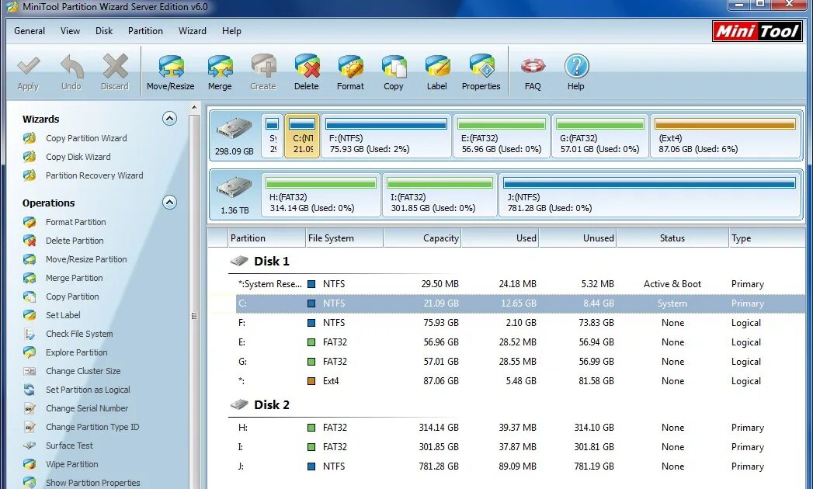Choose Copy Partition in Operations
Screen dimensions: 813x489
point(72,297)
